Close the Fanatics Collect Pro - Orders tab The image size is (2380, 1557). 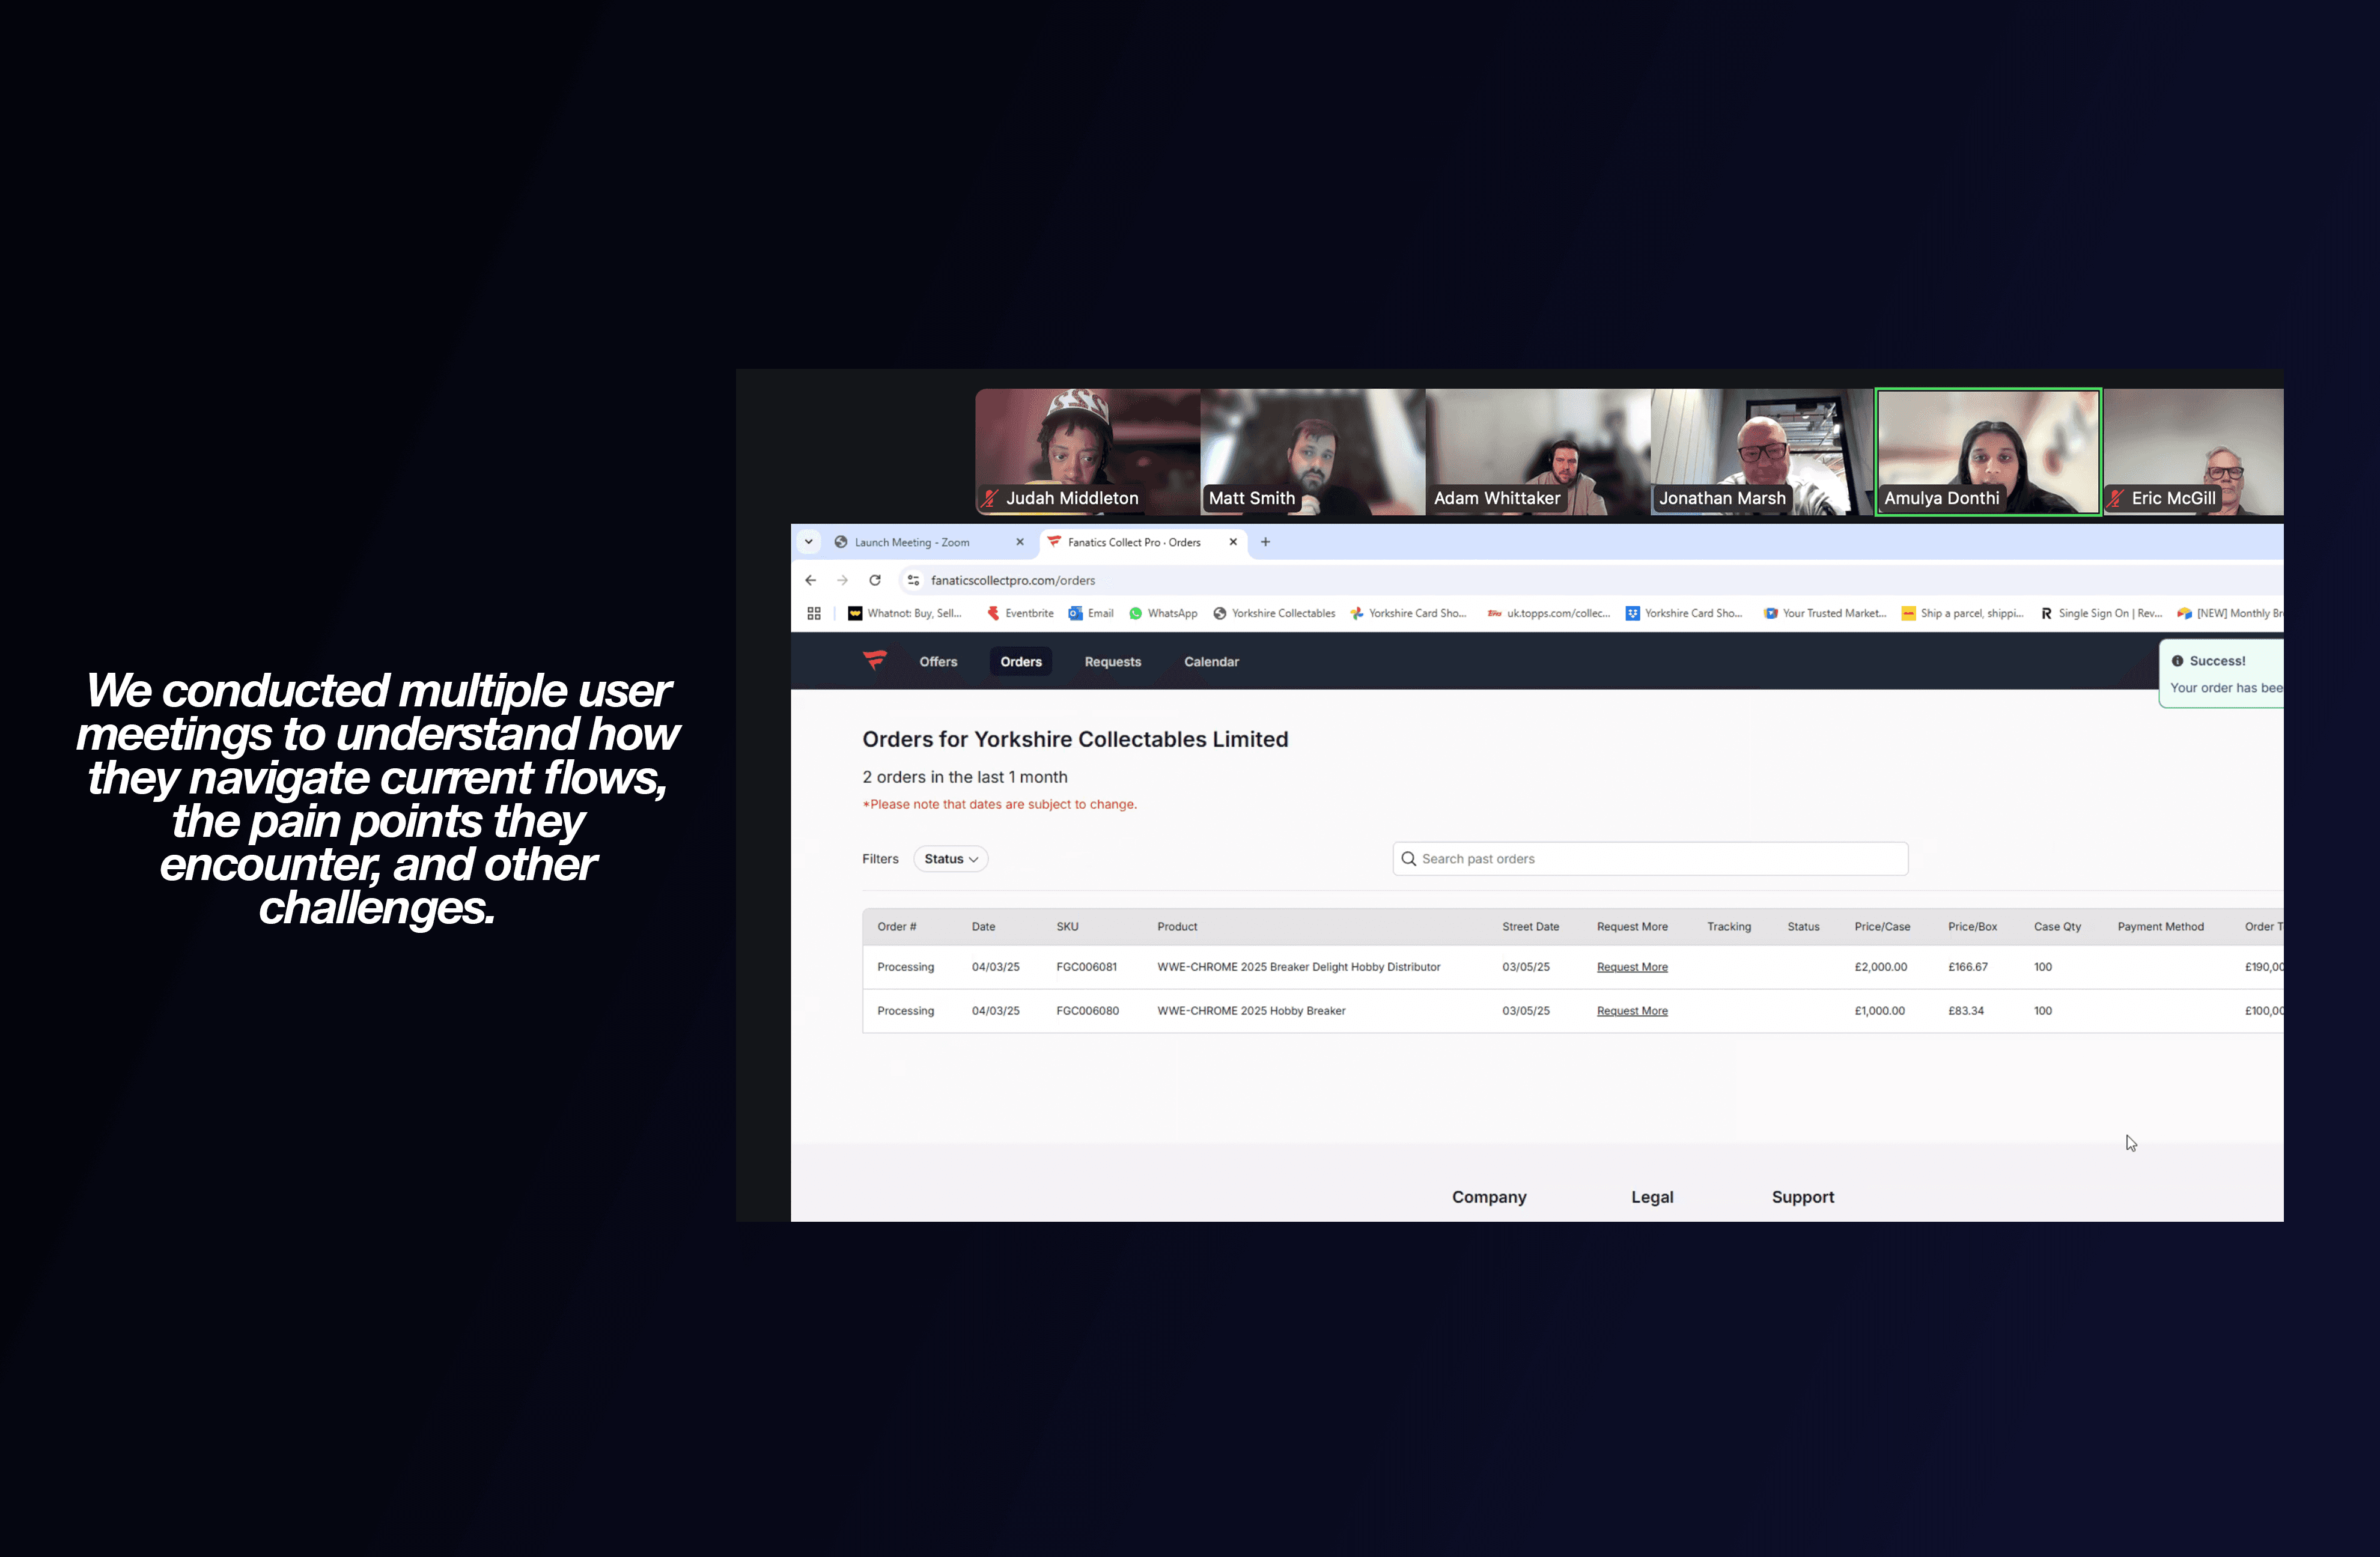point(1233,542)
